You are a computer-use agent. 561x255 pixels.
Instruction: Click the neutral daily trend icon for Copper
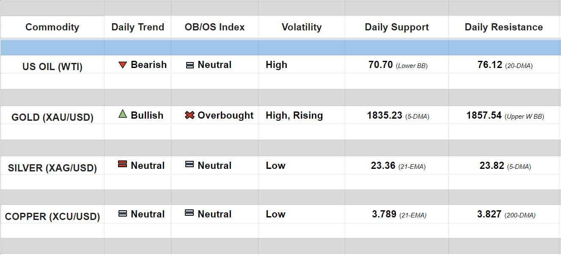click(x=123, y=214)
